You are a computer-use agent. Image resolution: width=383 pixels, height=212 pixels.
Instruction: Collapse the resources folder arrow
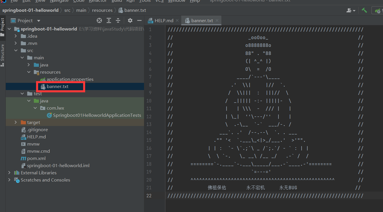[x=29, y=72]
